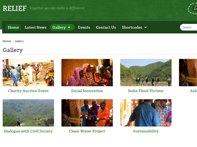Open the Home menu item
The height and width of the screenshot is (147, 197).
pos(13,27)
